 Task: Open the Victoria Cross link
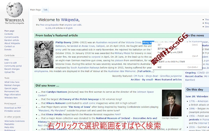[x=133, y=42]
